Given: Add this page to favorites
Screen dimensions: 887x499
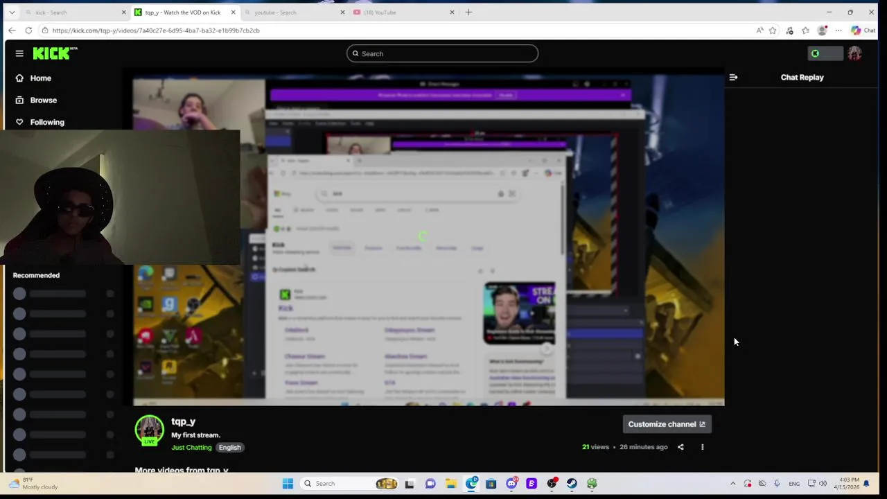Looking at the screenshot, I should click(x=773, y=30).
